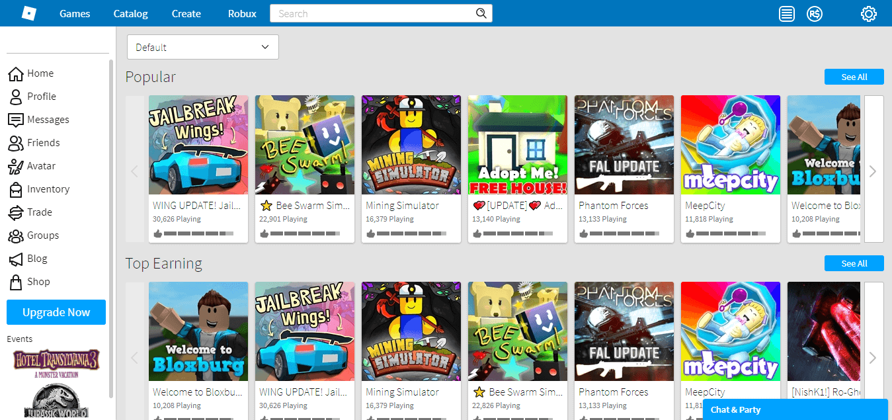Open Adopt Me thumbnail in Popular

tap(518, 145)
